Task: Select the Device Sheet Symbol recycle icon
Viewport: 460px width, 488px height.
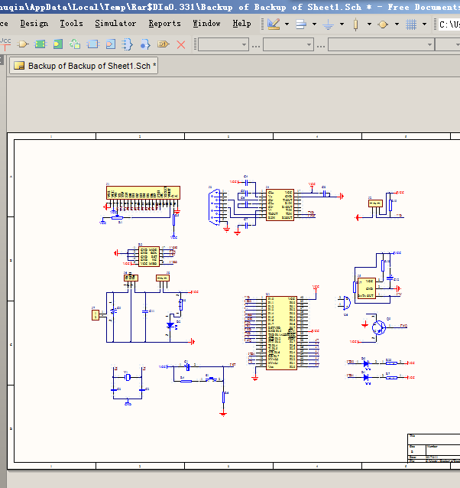Action: (75, 44)
